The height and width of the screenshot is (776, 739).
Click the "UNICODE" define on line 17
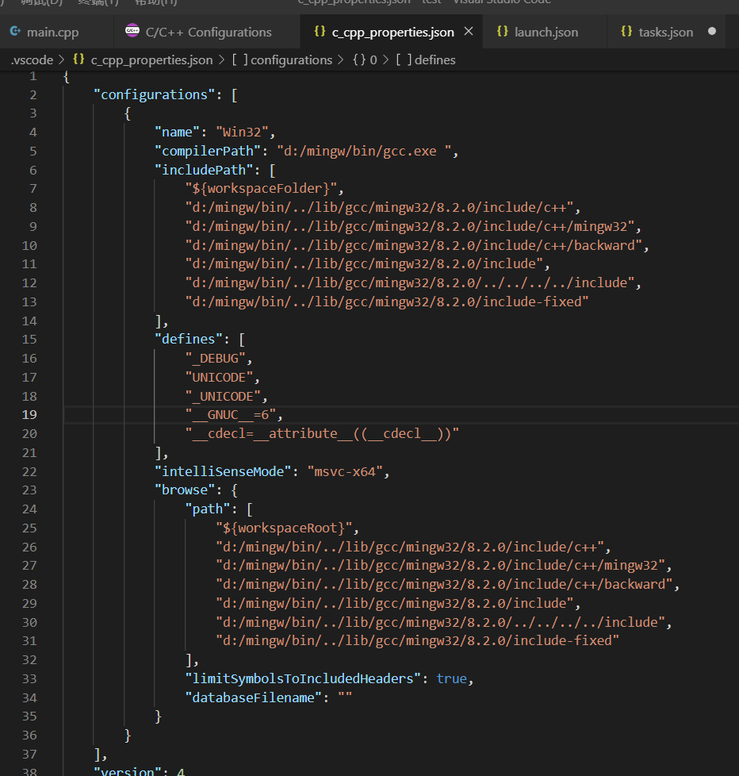coord(219,377)
